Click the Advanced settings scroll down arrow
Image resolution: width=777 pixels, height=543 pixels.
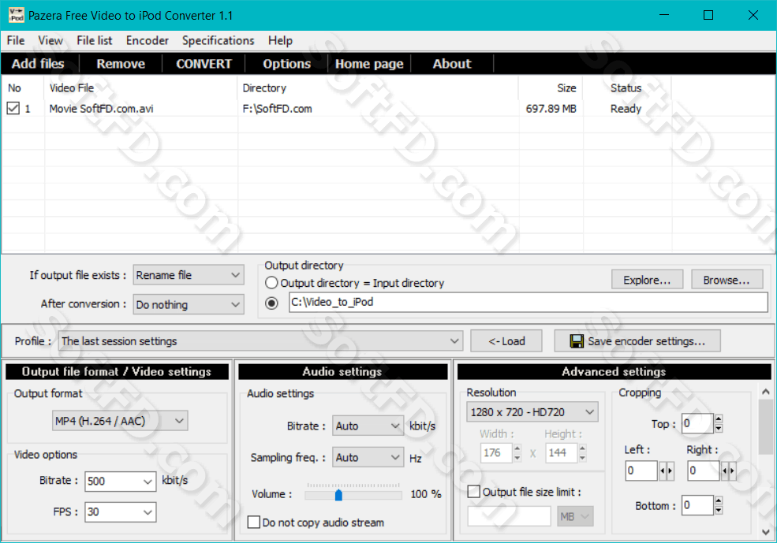click(x=766, y=532)
